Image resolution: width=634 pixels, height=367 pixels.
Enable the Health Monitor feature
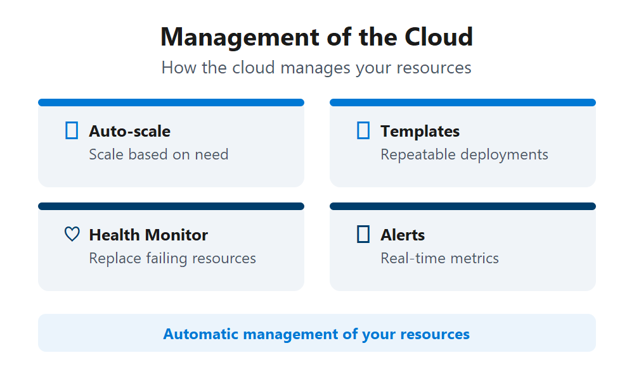pos(171,247)
